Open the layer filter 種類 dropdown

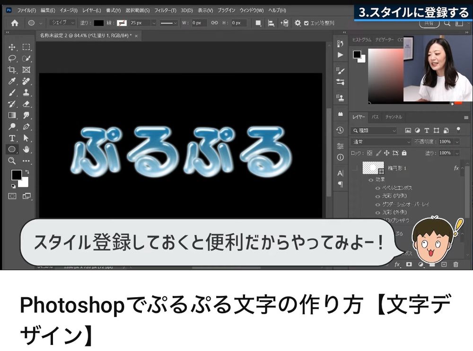coord(374,130)
